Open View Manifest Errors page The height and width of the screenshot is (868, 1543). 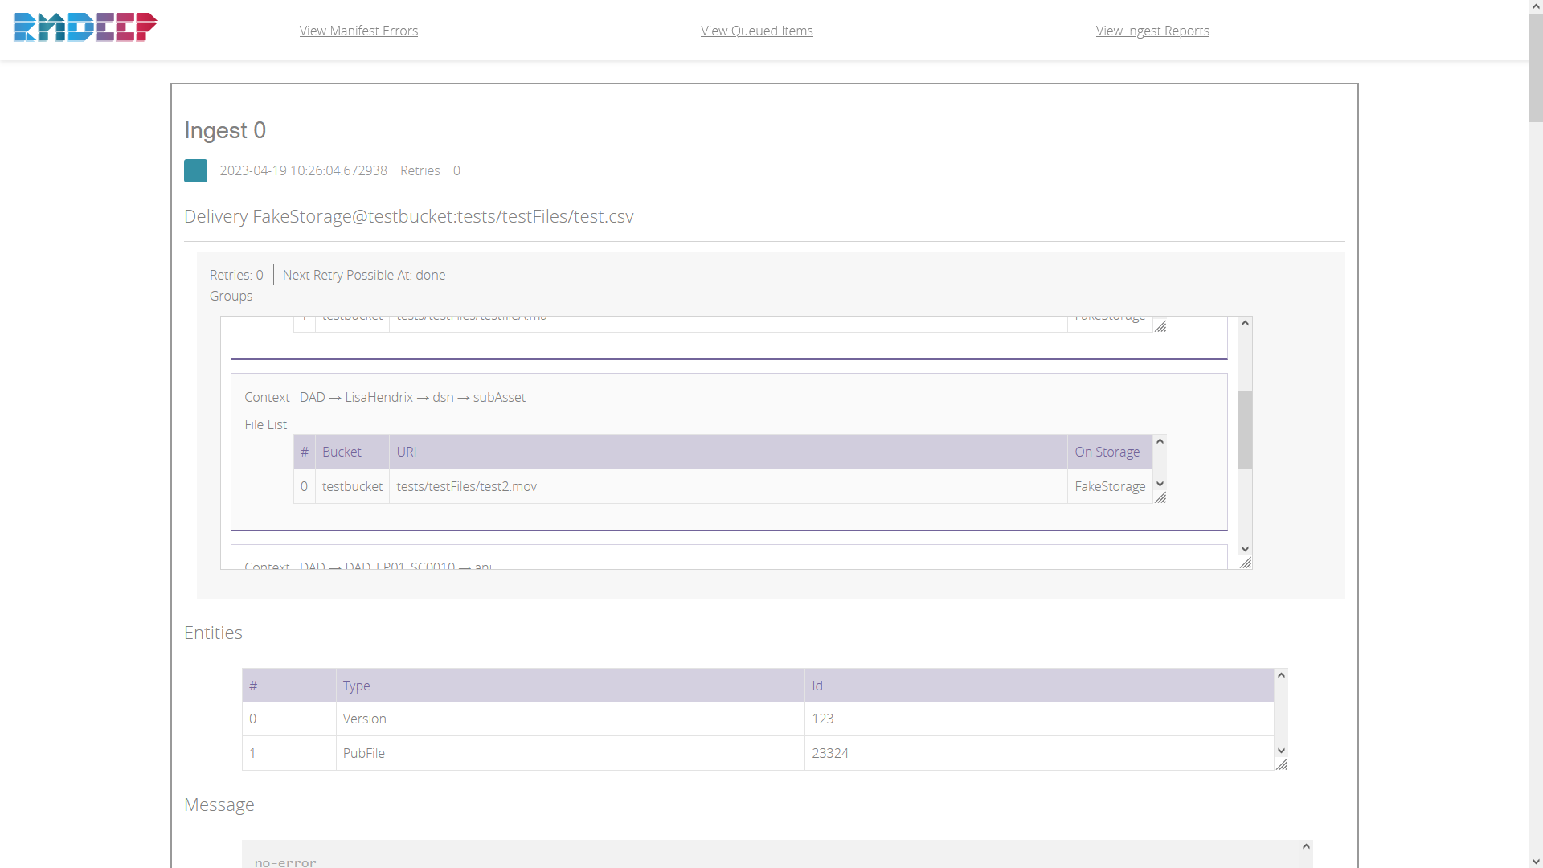pos(358,31)
